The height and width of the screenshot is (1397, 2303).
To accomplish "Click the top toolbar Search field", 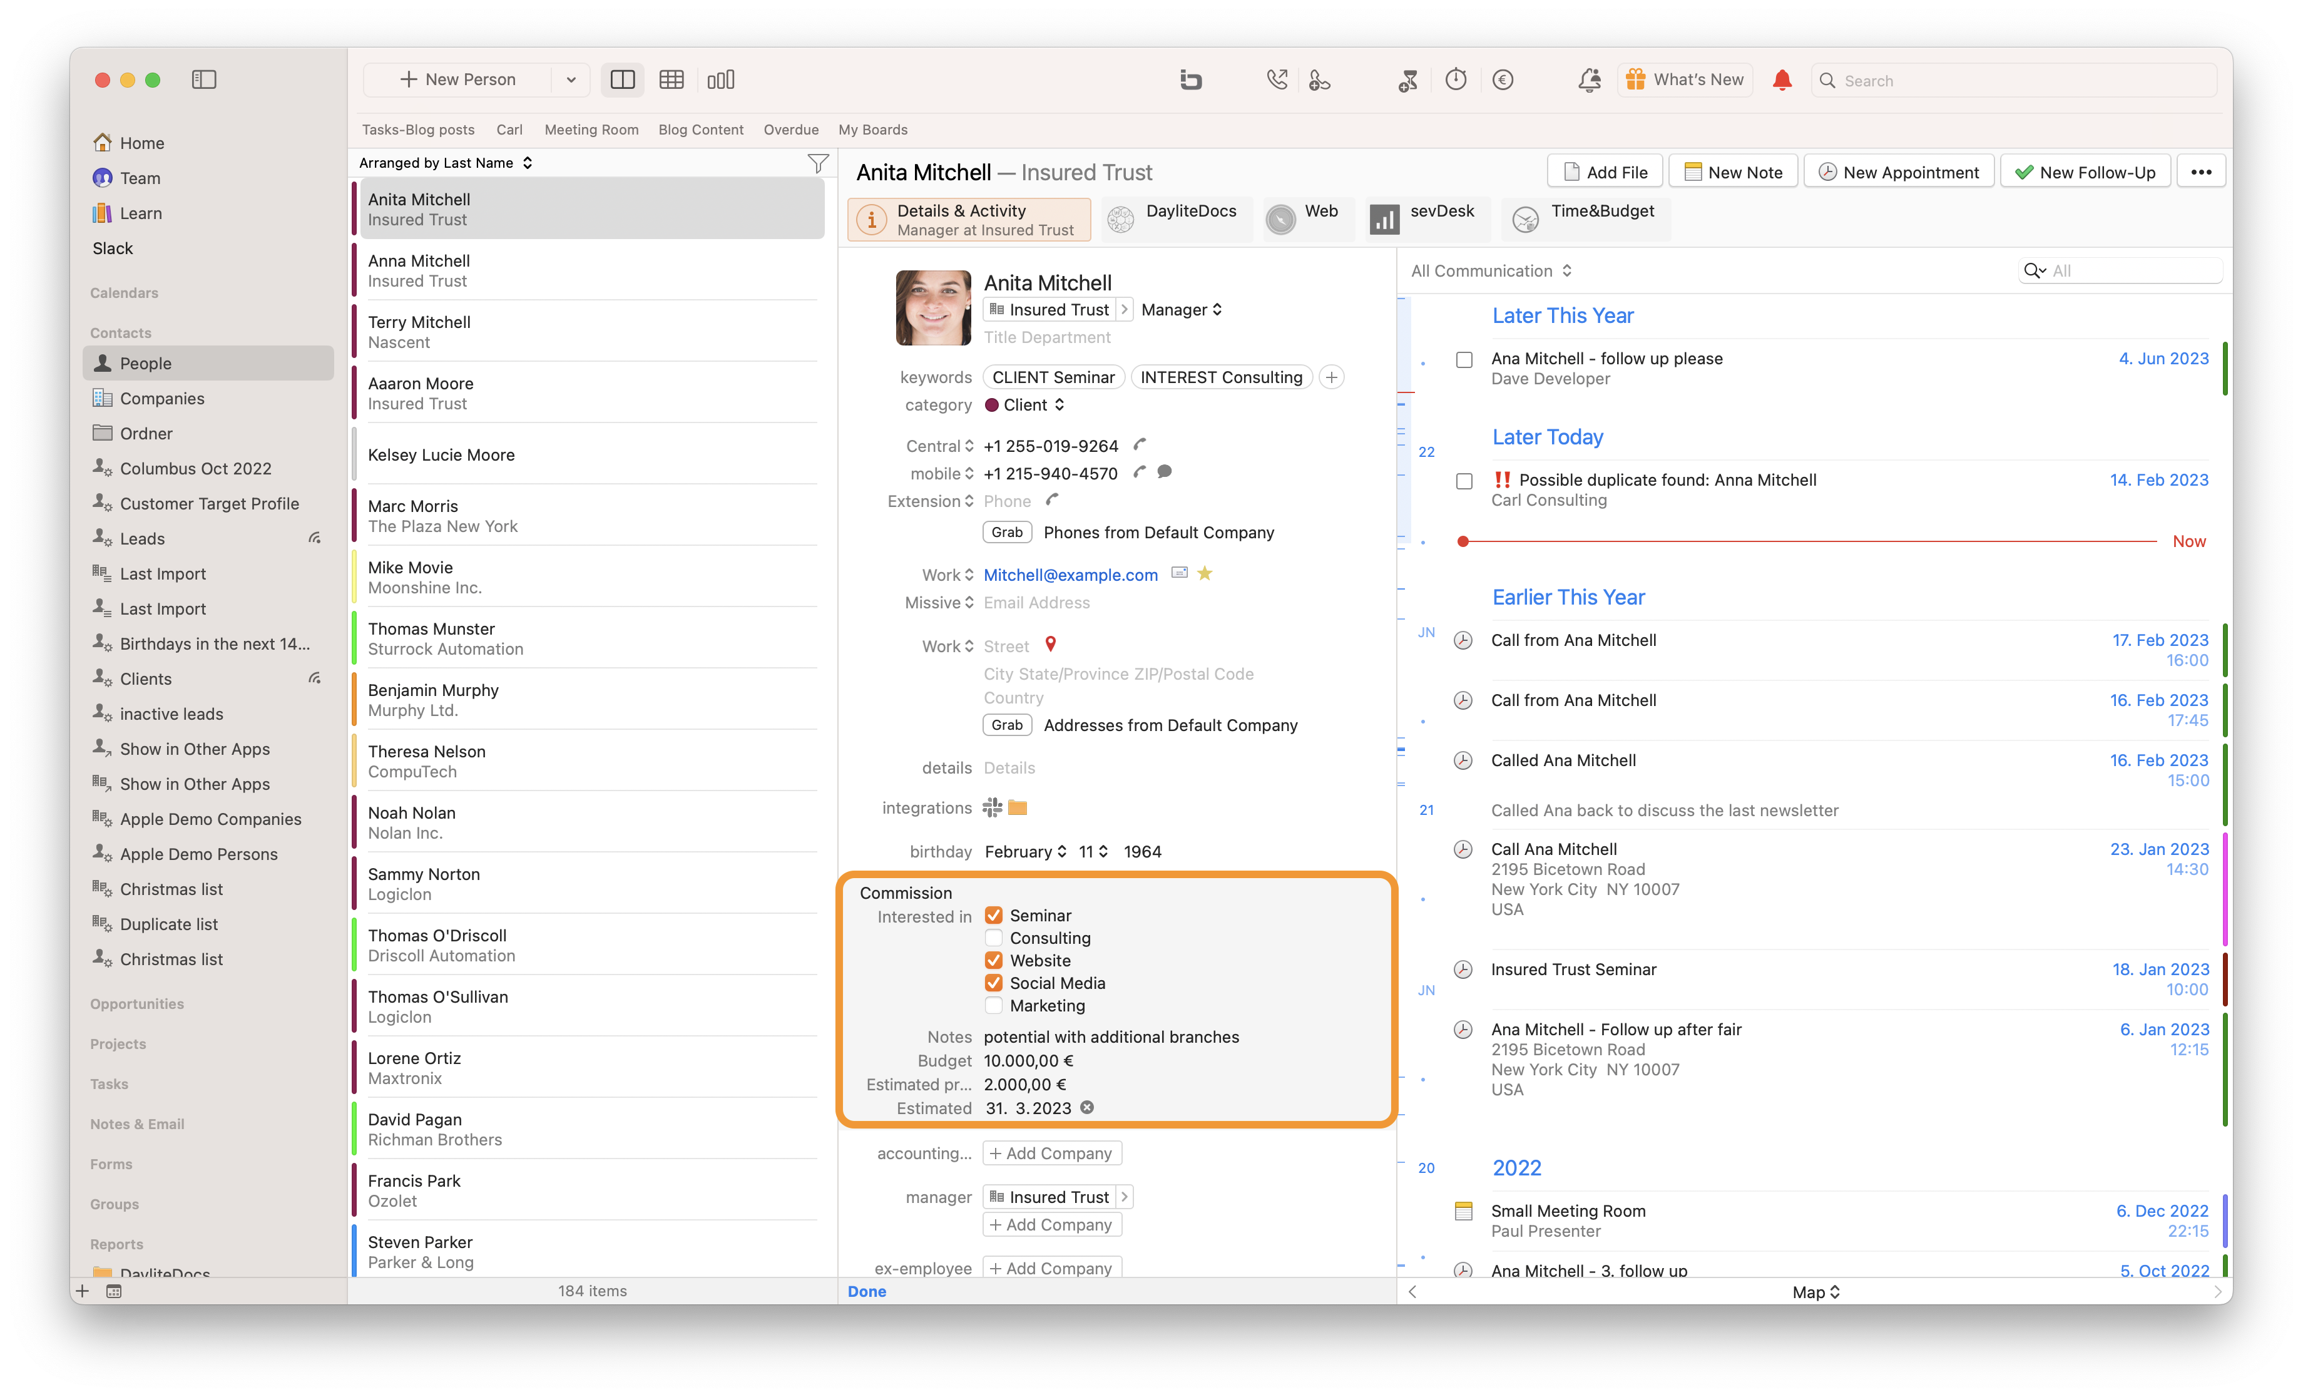I will pos(2014,80).
